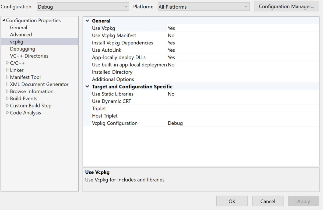Expand the Code Analysis node arrow
Screen dimensions: 323x210
7,113
